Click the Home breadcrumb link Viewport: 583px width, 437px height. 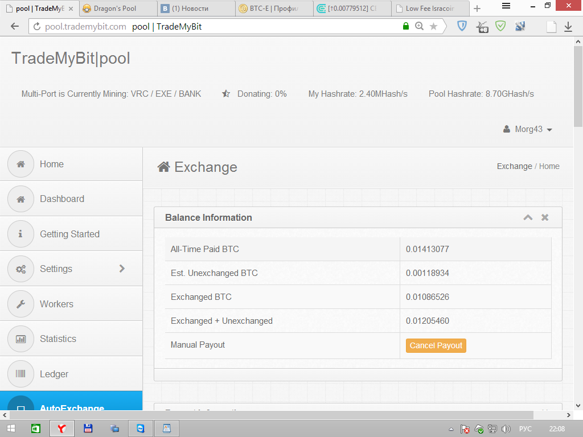coord(549,166)
